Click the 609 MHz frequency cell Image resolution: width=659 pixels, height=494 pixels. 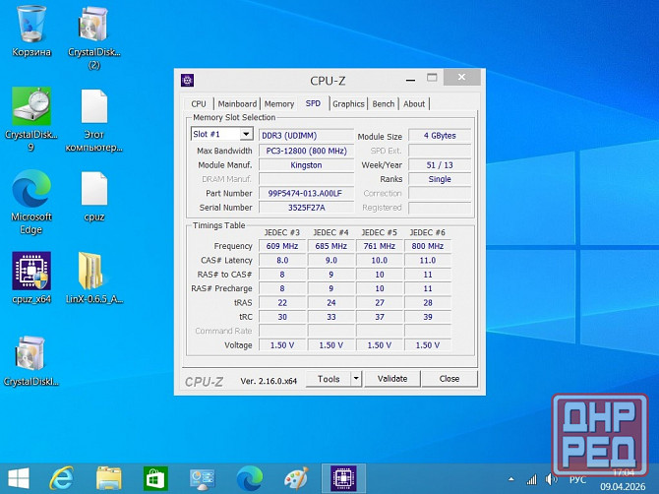point(282,246)
